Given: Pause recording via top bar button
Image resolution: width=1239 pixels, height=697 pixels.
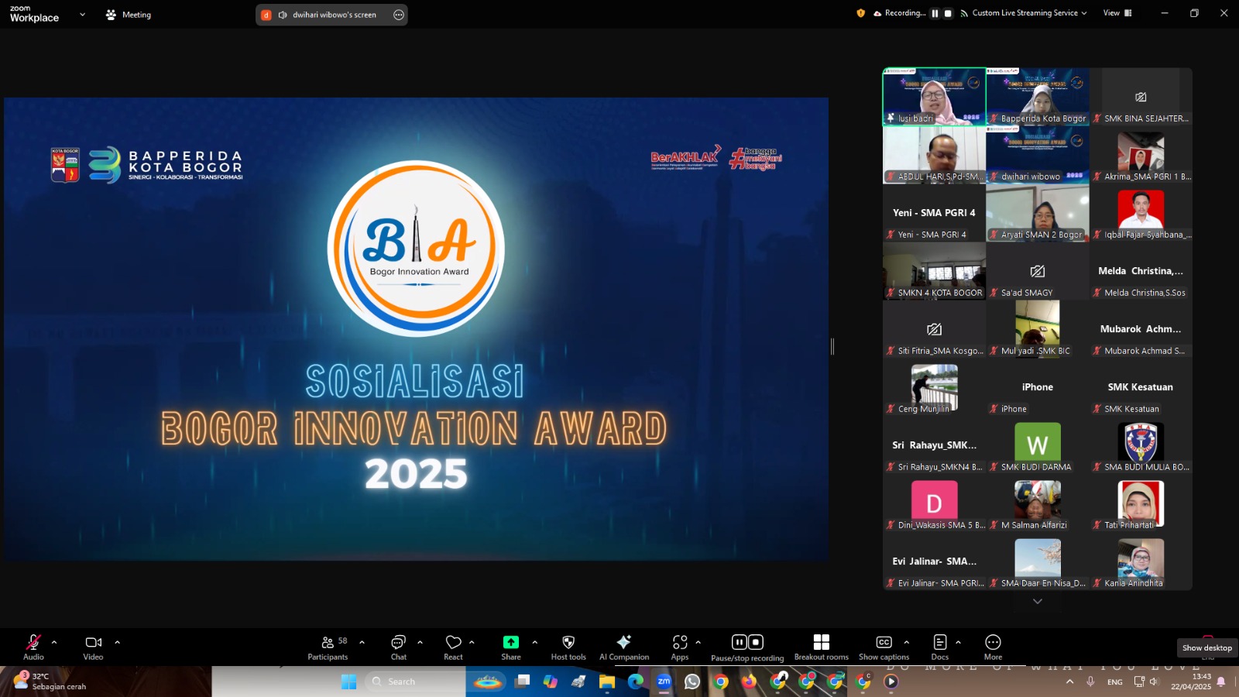Looking at the screenshot, I should tap(935, 13).
